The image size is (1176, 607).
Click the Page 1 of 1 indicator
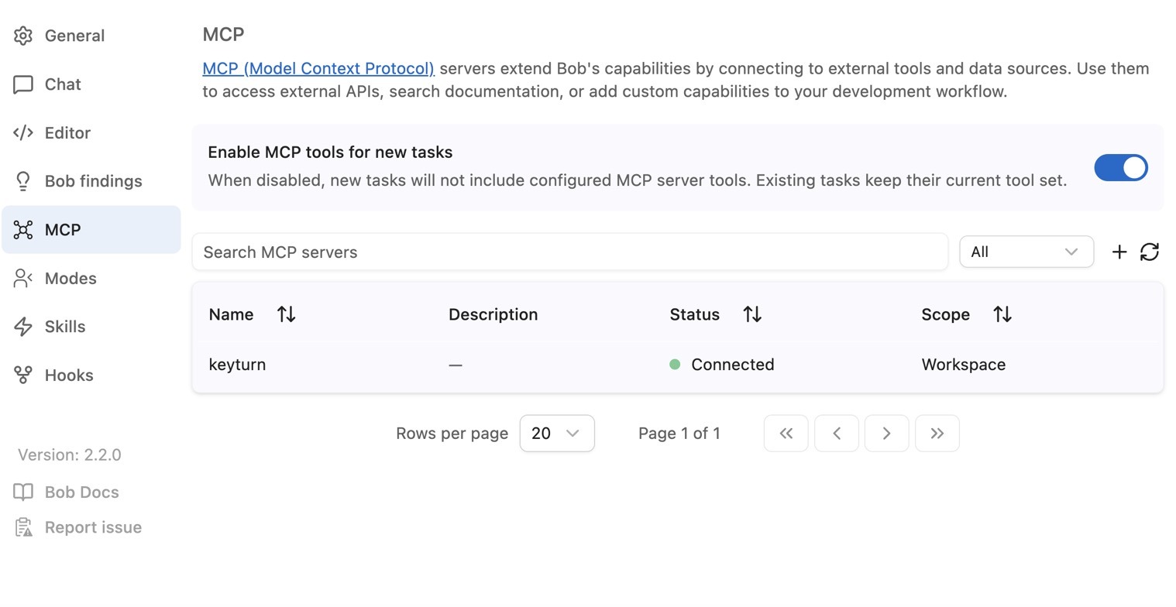pyautogui.click(x=679, y=434)
